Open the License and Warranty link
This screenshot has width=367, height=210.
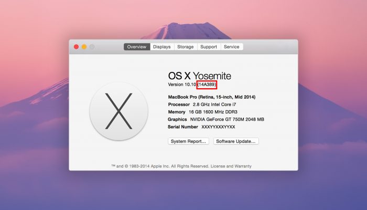pos(231,166)
